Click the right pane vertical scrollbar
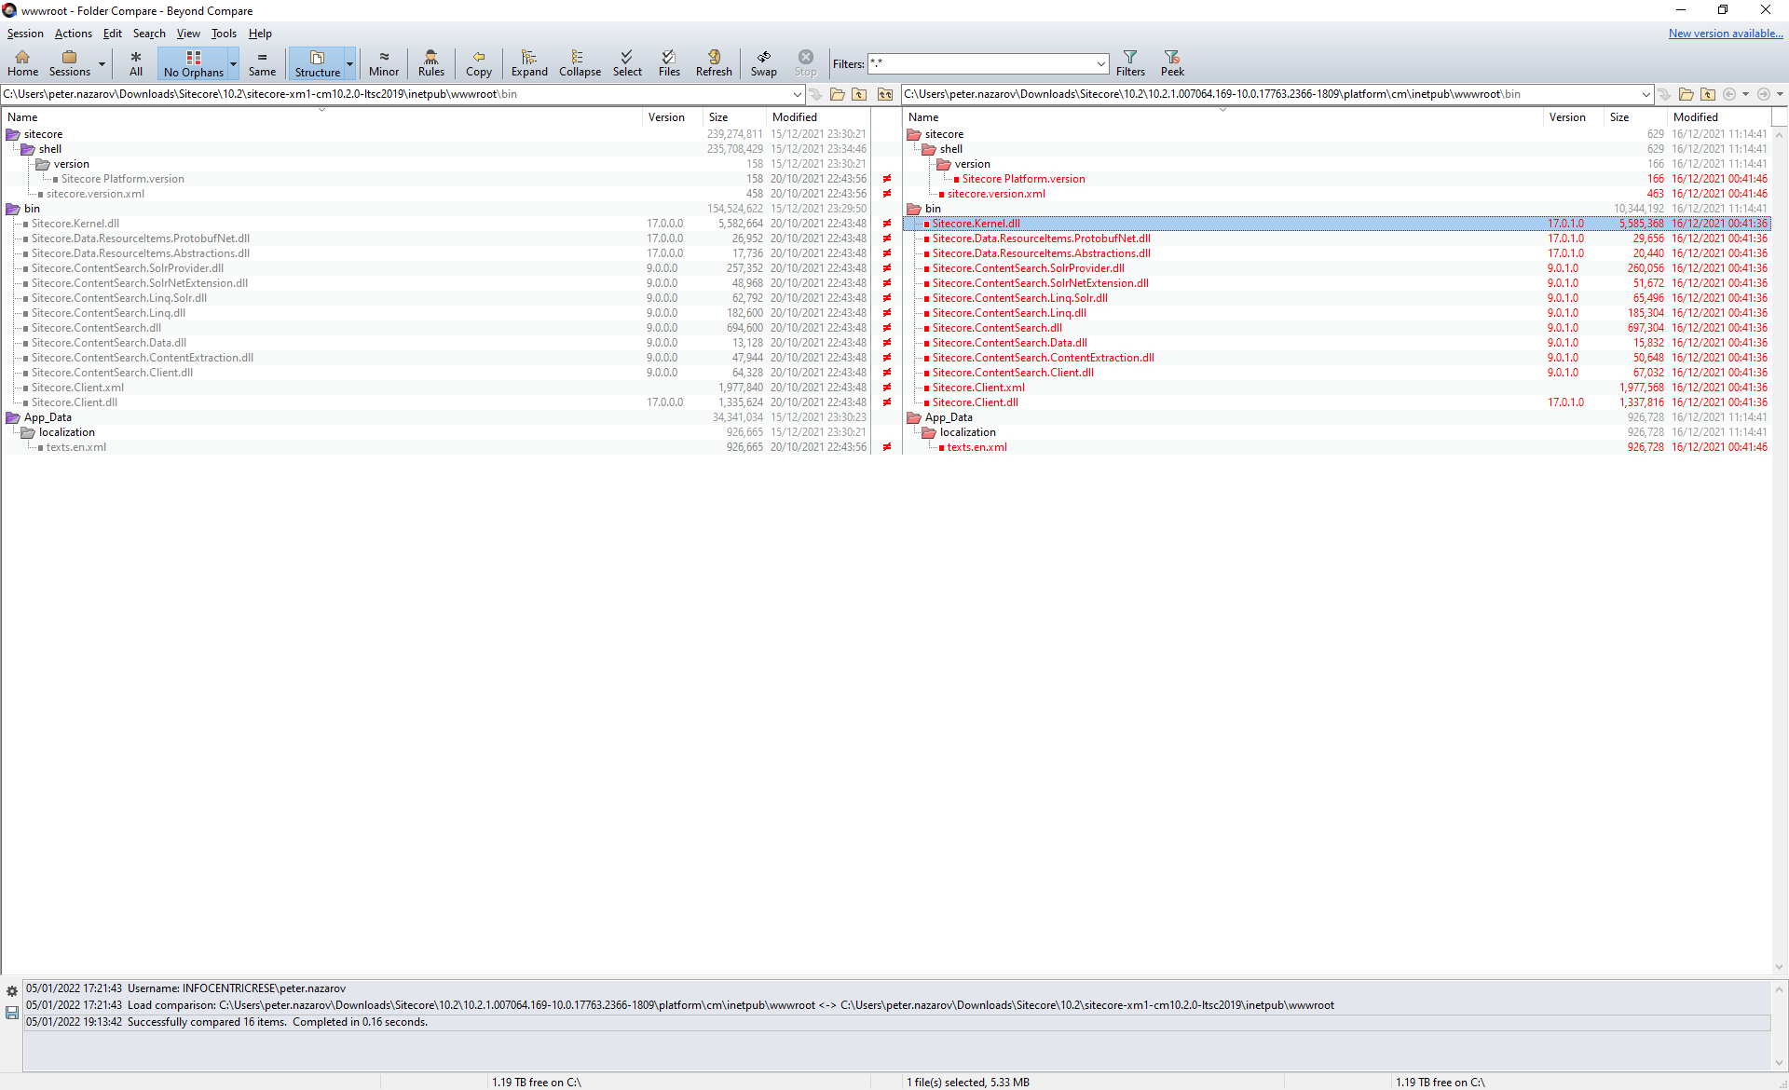This screenshot has height=1090, width=1789. click(x=1779, y=550)
